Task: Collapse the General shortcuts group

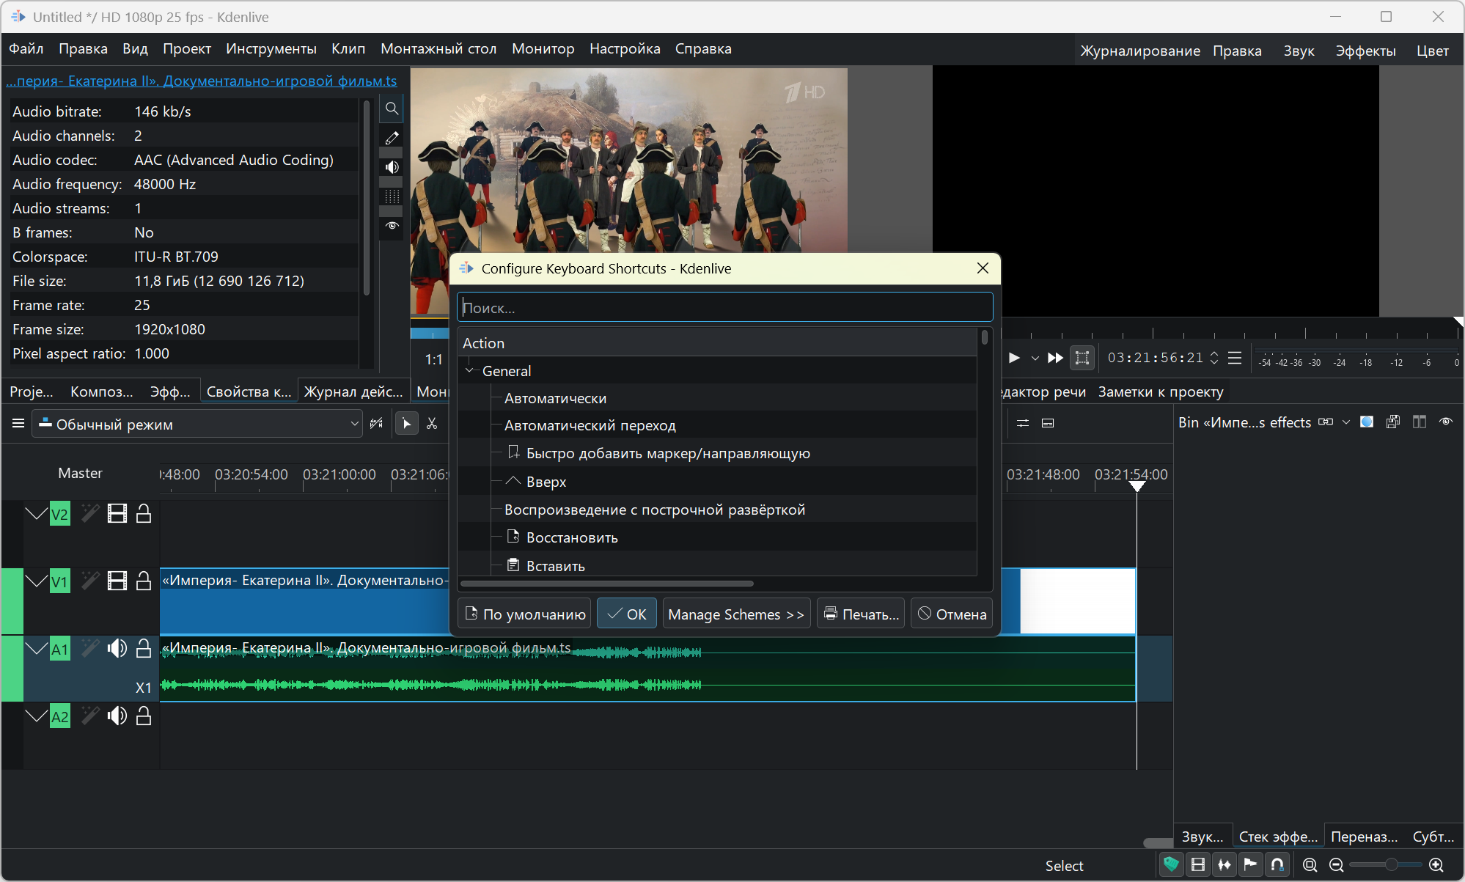Action: click(x=469, y=371)
